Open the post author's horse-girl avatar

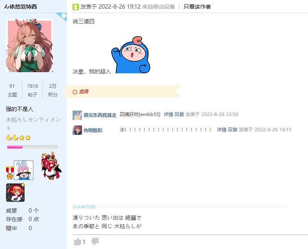(29, 45)
